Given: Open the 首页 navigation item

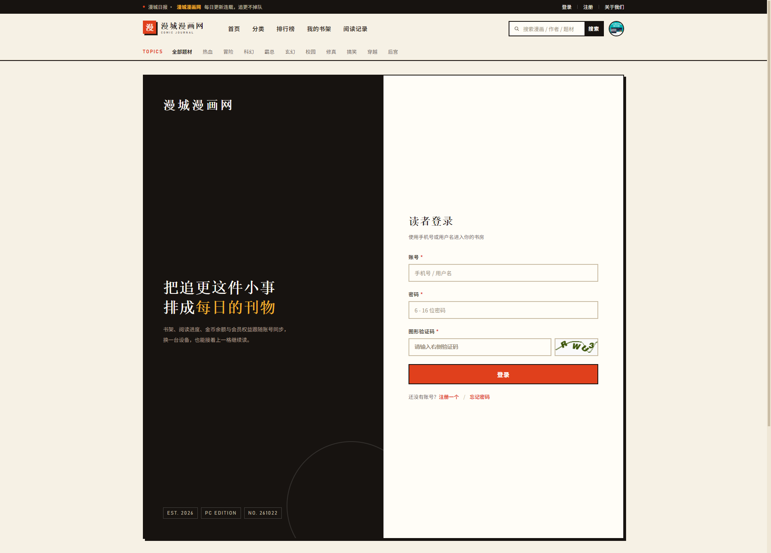Looking at the screenshot, I should [234, 29].
